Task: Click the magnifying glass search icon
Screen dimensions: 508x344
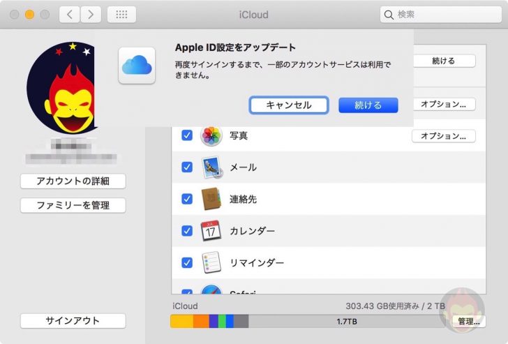Action: 389,15
